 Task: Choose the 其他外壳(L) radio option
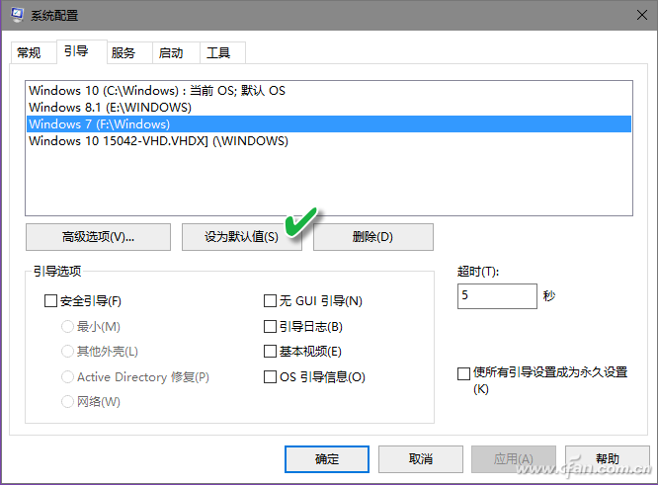(67, 352)
